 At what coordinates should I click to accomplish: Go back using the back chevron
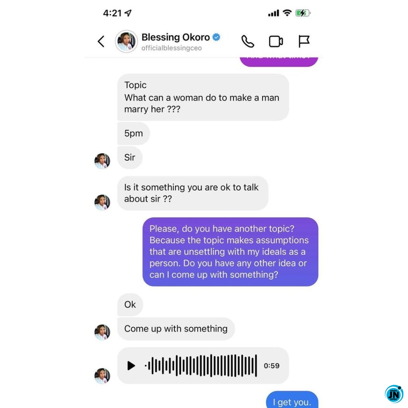pyautogui.click(x=101, y=41)
